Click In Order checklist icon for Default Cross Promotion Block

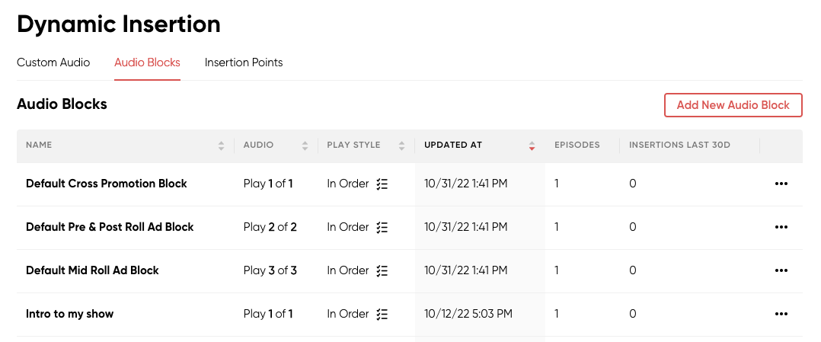[x=382, y=184]
